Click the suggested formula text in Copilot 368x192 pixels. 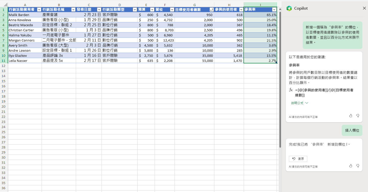pyautogui.click(x=324, y=92)
